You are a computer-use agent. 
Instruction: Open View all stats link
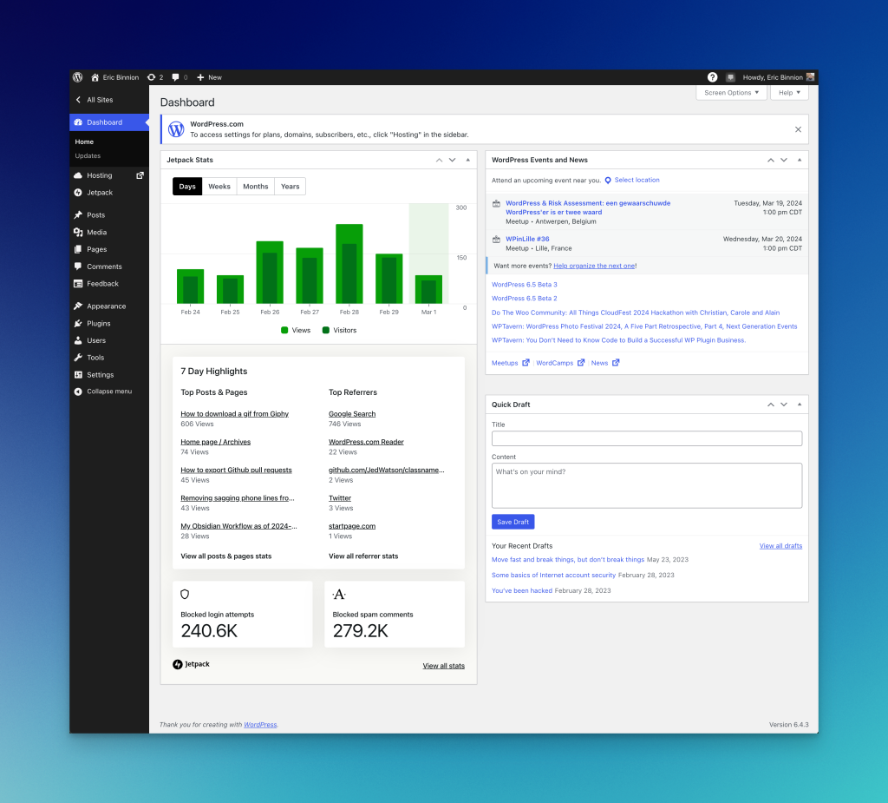[x=443, y=666]
